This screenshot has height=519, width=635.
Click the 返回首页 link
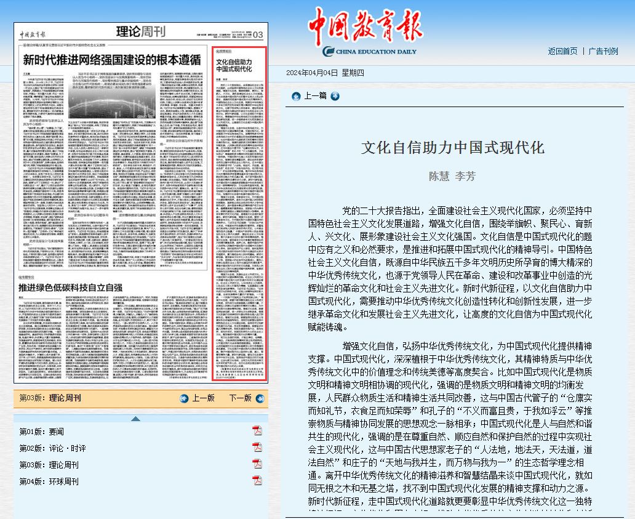click(562, 51)
